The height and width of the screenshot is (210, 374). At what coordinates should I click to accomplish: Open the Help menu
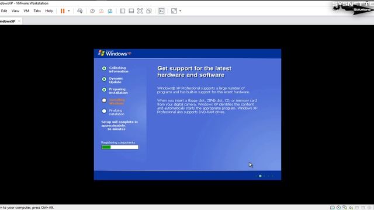point(49,11)
